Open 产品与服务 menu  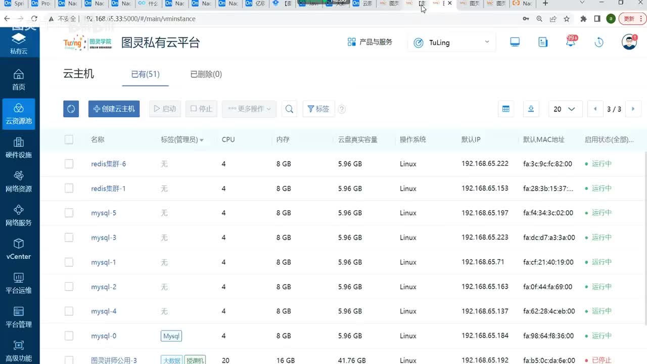pos(370,42)
